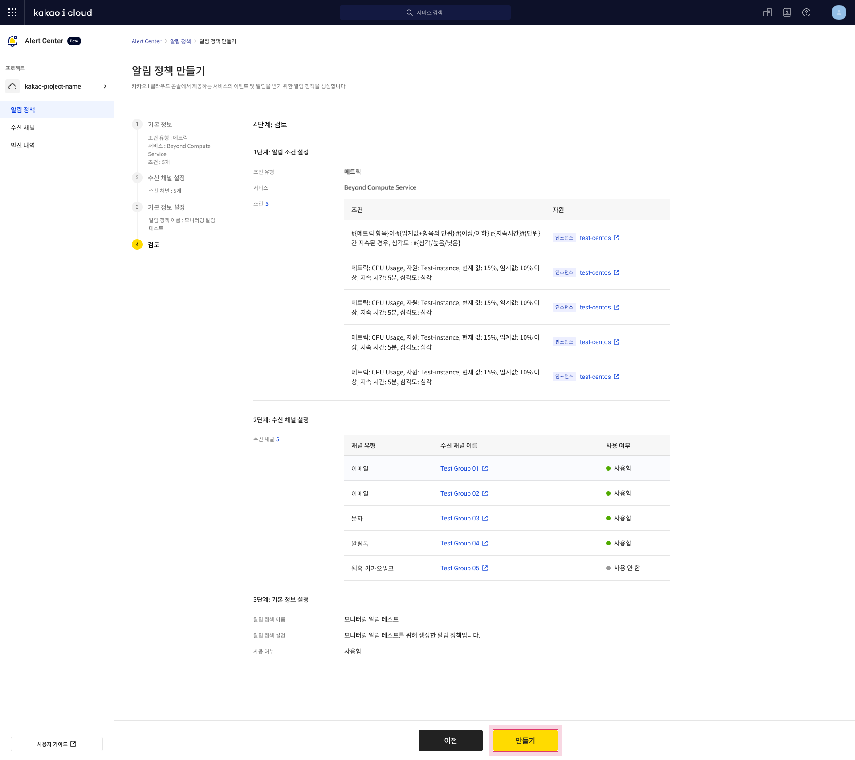
Task: Expand the kakao-project-name project selector
Action: click(x=57, y=86)
